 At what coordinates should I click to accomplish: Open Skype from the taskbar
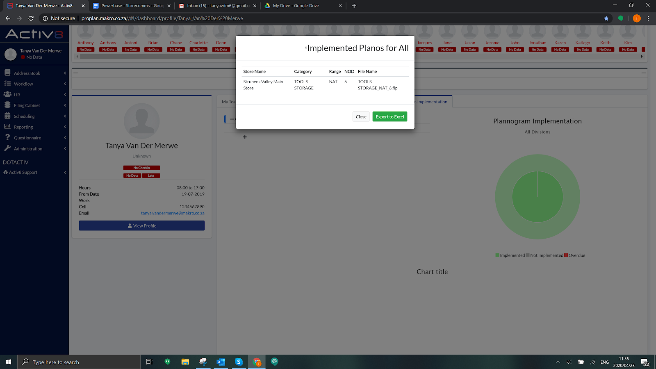(x=239, y=362)
